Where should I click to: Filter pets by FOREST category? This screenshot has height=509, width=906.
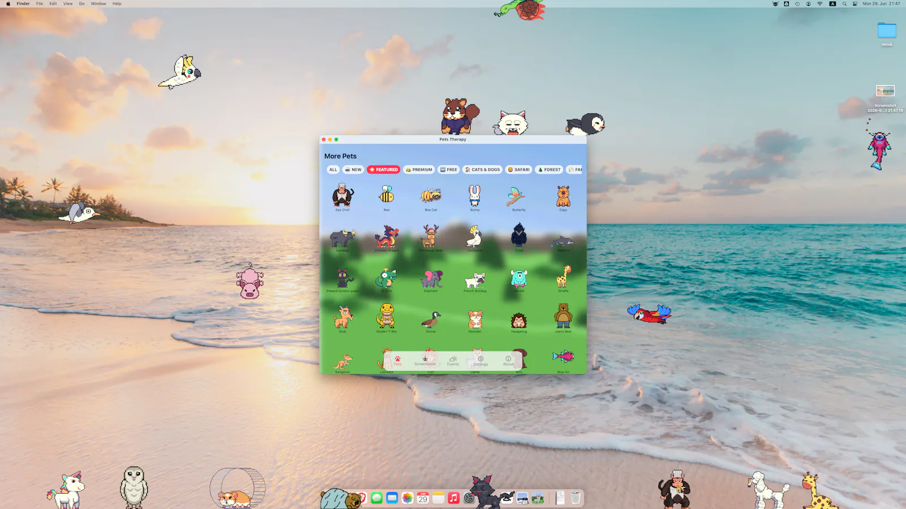pos(549,170)
